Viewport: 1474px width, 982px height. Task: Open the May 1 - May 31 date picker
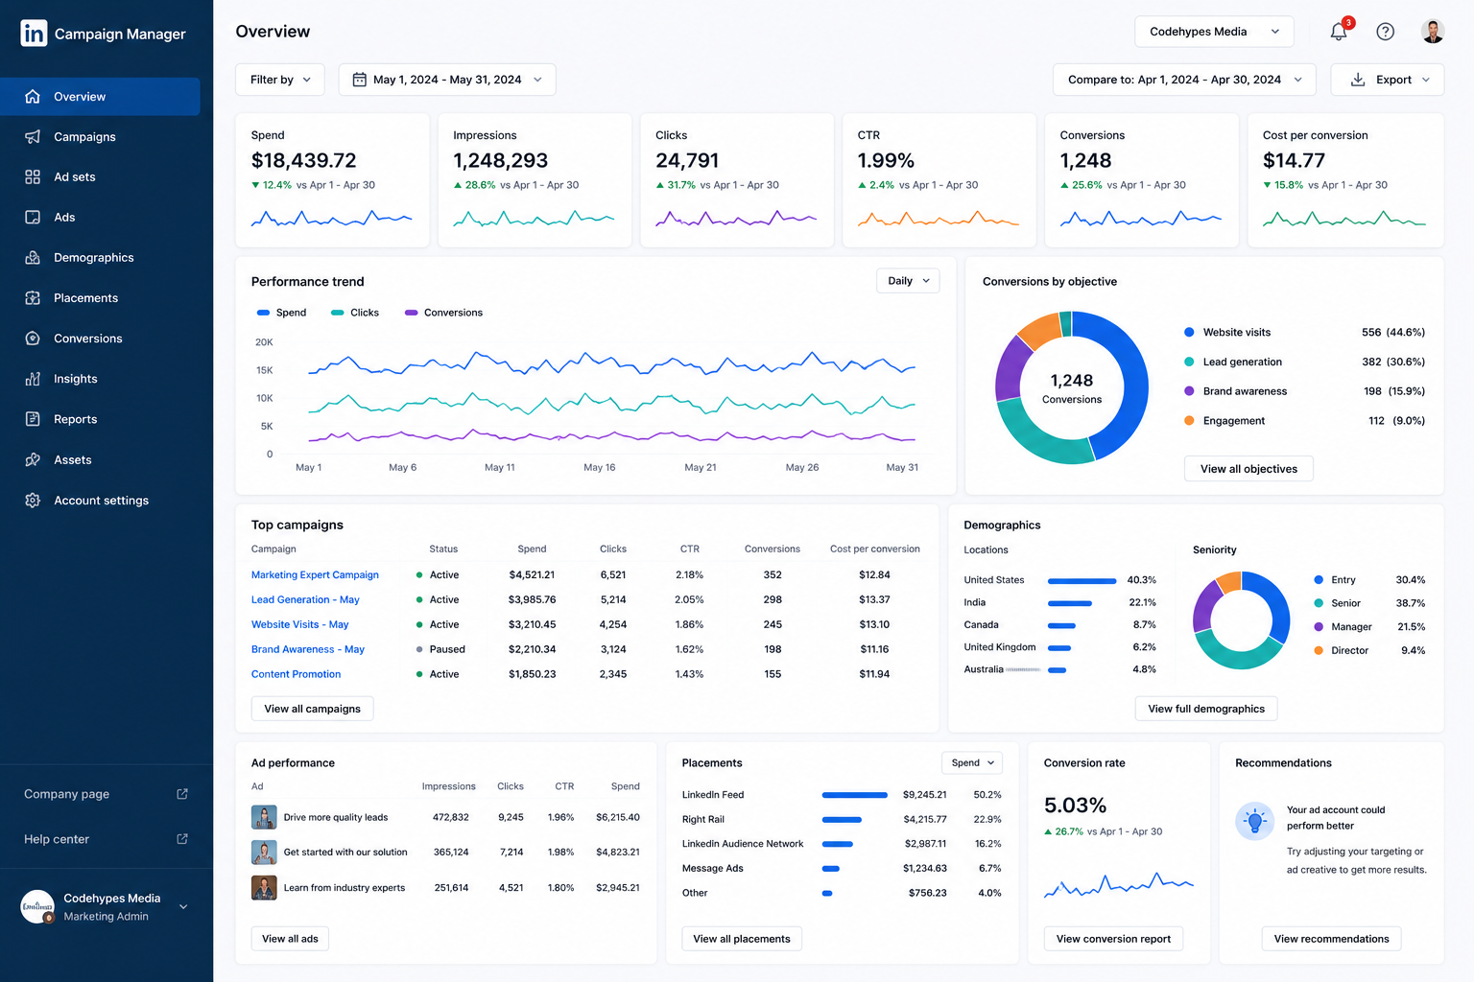coord(447,80)
